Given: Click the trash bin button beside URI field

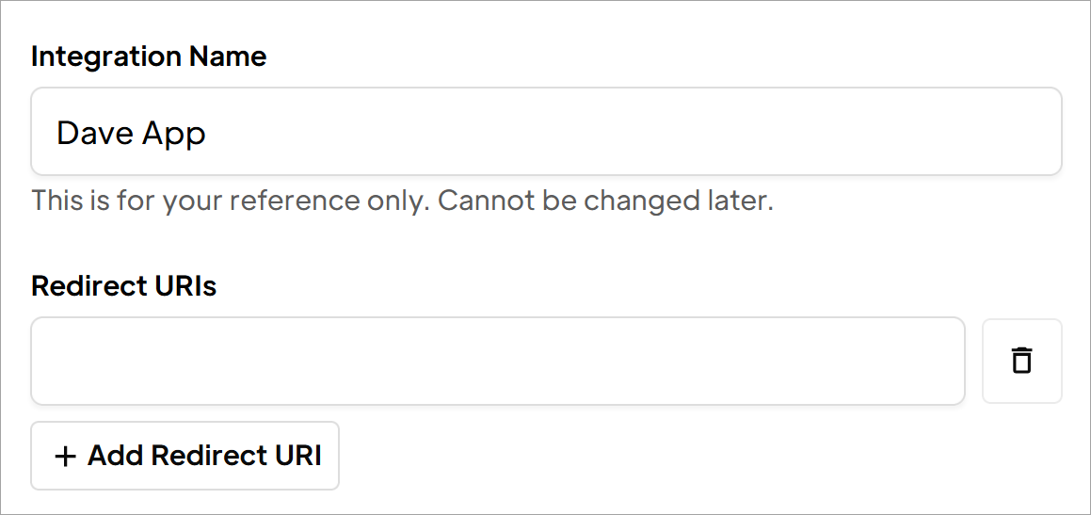Looking at the screenshot, I should (x=1021, y=361).
